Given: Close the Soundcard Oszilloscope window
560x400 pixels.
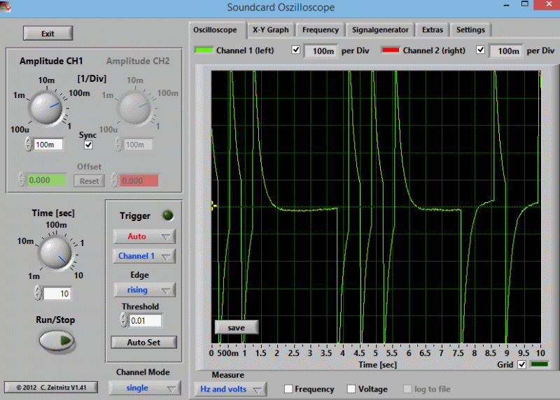Looking at the screenshot, I should [549, 5].
